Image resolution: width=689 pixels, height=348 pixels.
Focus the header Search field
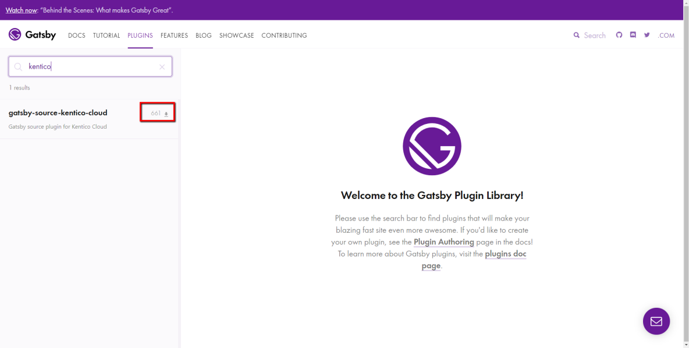tap(595, 35)
